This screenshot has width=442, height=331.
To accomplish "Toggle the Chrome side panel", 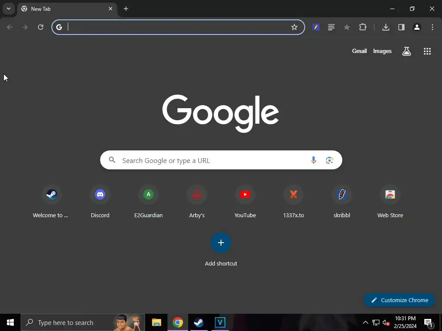I will point(401,27).
